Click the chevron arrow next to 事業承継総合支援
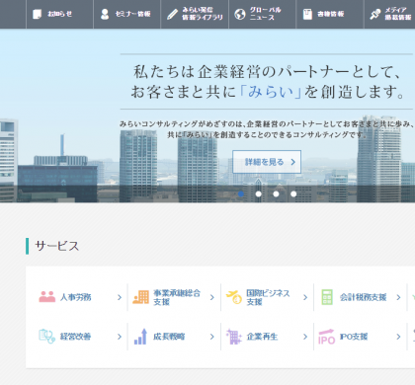The width and height of the screenshot is (415, 385). (212, 297)
